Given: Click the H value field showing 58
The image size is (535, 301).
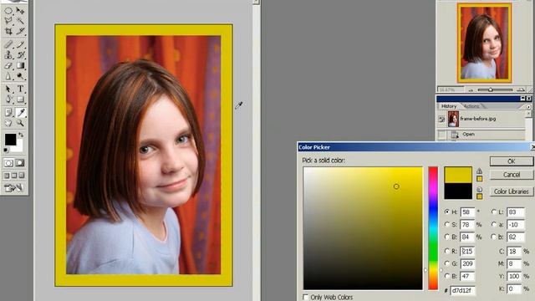Looking at the screenshot, I should [467, 212].
